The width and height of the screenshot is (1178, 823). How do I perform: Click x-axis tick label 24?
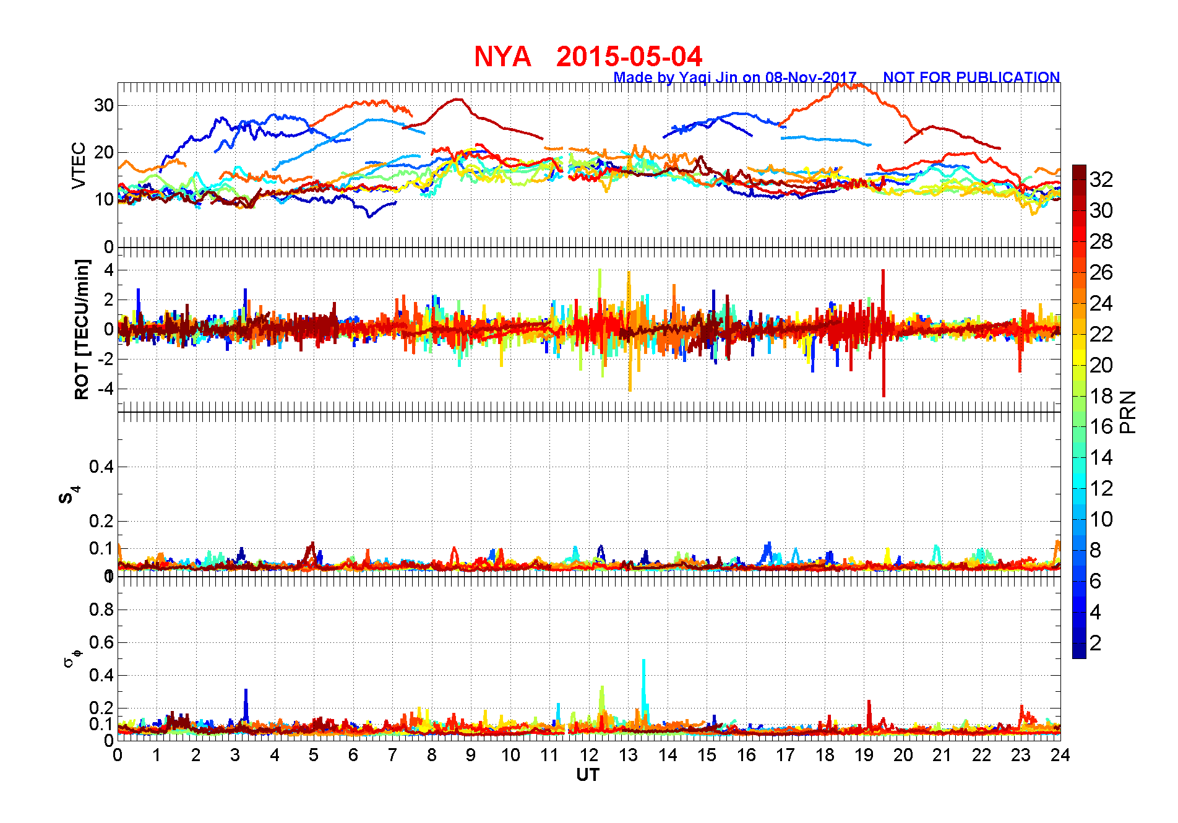point(1060,755)
